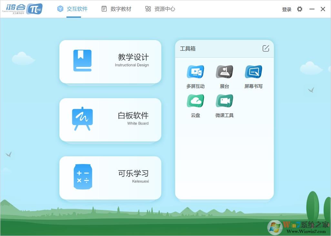The image size is (331, 236).
Task: Open the 可乐学习 Kelexuexi card
Action: tap(110, 178)
